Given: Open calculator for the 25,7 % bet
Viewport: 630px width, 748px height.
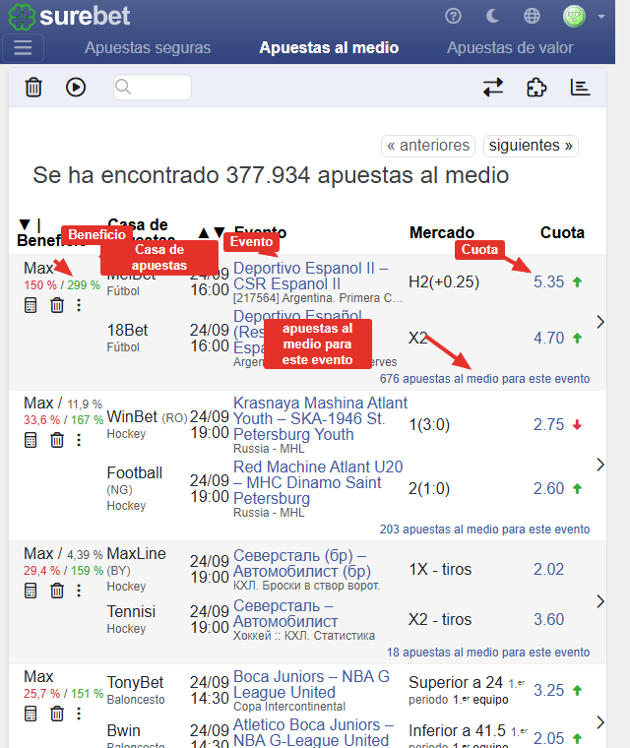Looking at the screenshot, I should 31,715.
